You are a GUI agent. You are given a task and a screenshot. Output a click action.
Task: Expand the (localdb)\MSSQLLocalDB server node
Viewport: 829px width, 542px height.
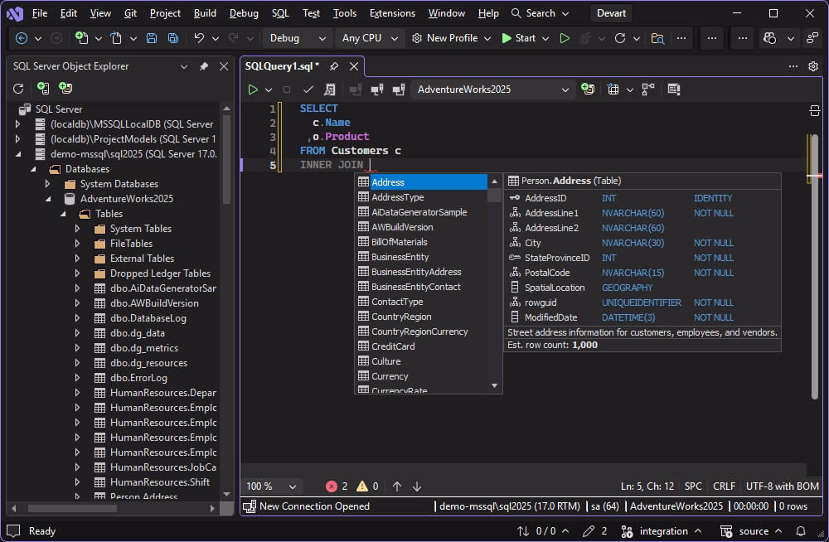18,124
